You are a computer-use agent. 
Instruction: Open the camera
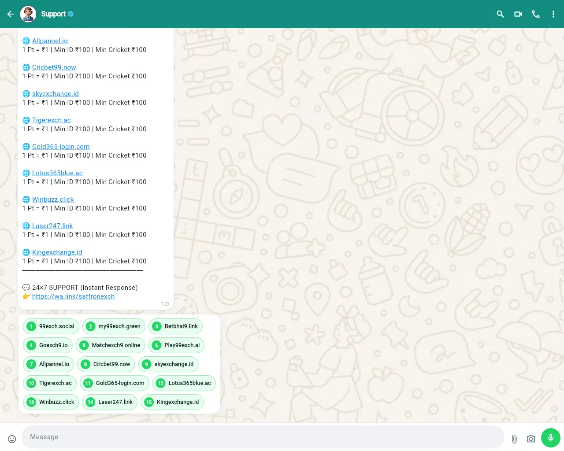(x=531, y=439)
